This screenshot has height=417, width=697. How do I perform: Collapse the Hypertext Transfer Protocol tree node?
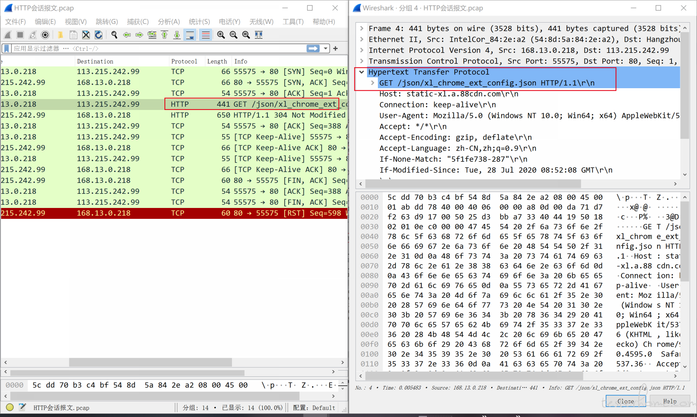coord(362,72)
